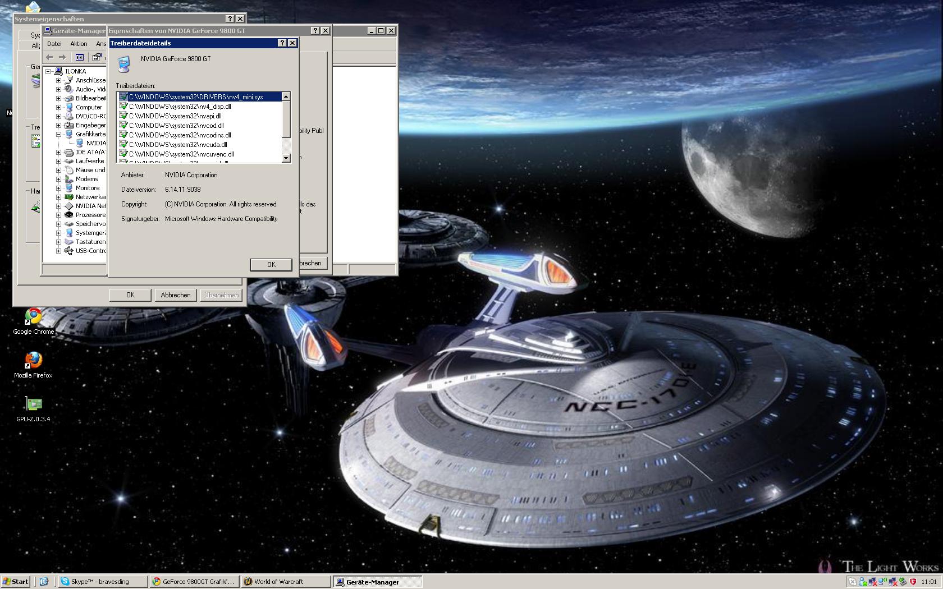Click system tray clock 11:01
Image resolution: width=943 pixels, height=589 pixels.
click(928, 582)
